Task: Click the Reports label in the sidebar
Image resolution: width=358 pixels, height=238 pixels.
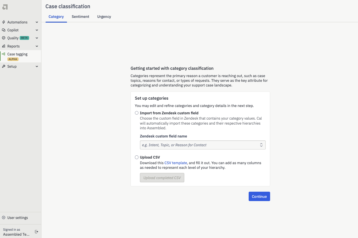Action: [x=14, y=46]
